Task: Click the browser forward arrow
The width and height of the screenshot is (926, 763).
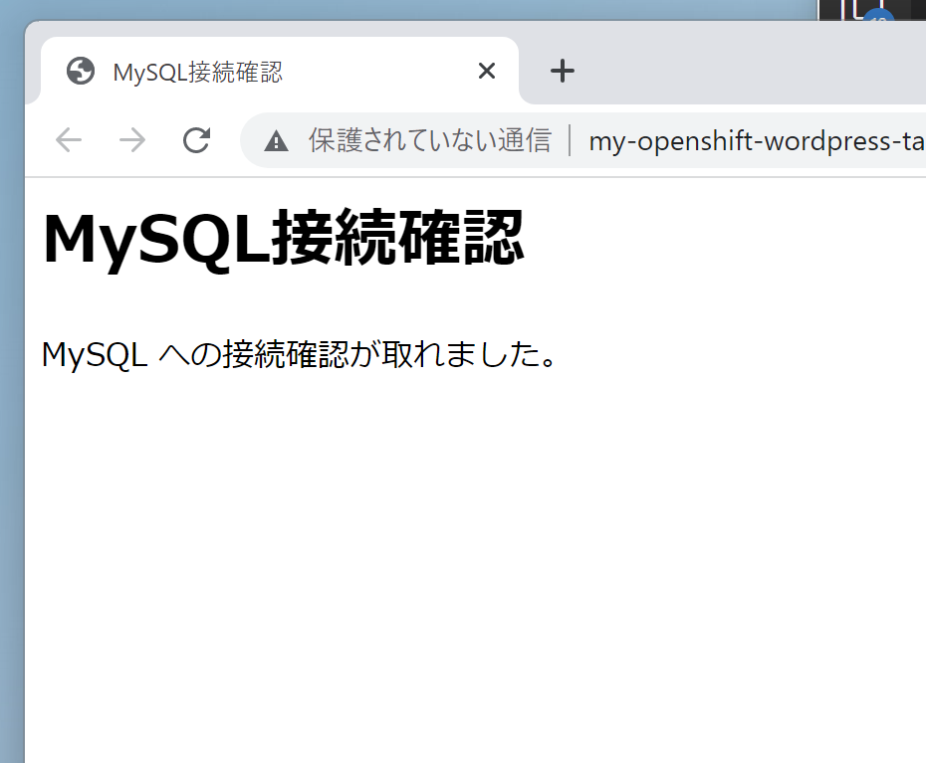Action: tap(132, 140)
